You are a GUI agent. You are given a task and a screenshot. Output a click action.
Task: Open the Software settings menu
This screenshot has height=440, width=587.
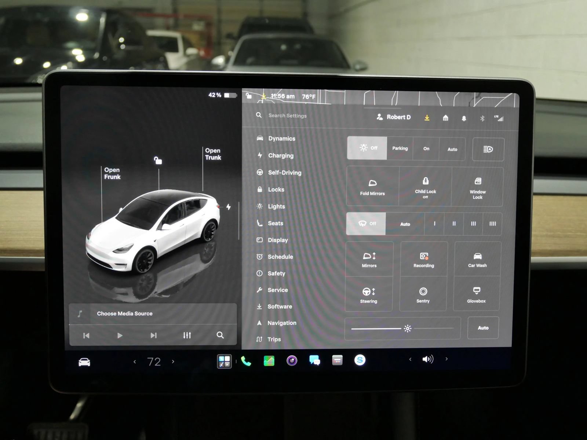274,307
